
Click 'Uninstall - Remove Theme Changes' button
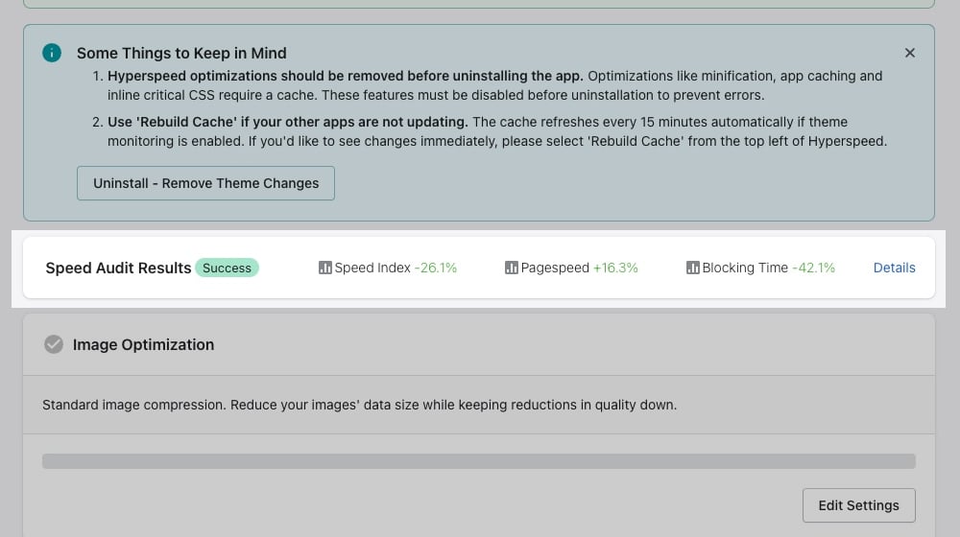point(205,183)
